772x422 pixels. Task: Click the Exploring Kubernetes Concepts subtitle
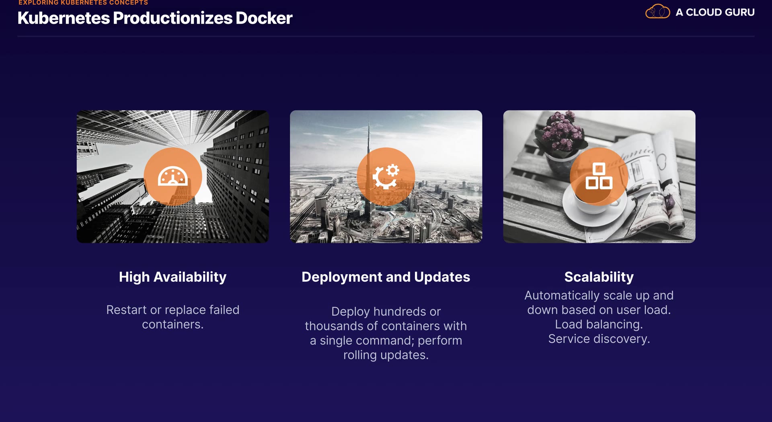(83, 3)
